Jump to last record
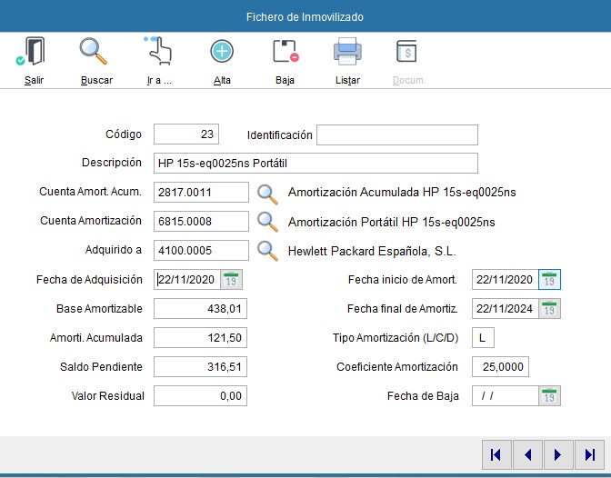Viewport: 611px width, 478px height. tap(589, 454)
